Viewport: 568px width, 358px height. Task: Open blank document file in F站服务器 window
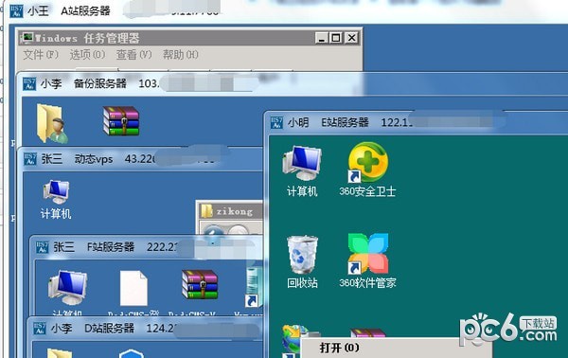click(133, 288)
